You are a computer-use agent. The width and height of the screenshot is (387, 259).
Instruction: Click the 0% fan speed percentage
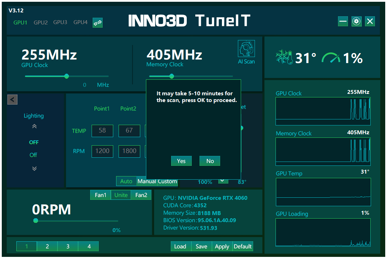(x=116, y=230)
